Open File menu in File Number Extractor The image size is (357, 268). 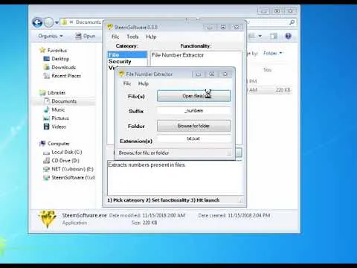pos(127,83)
